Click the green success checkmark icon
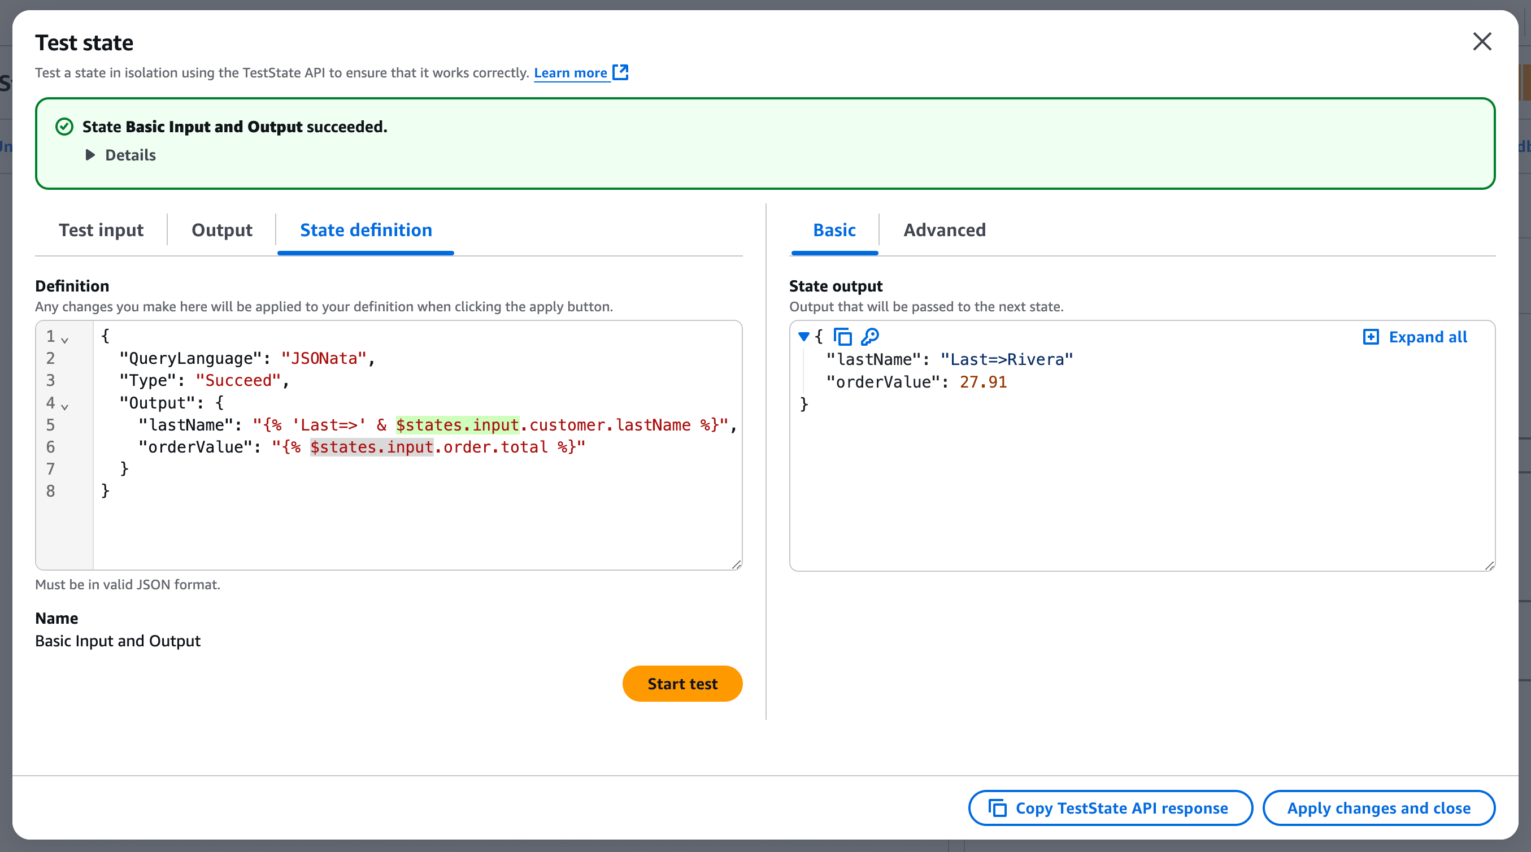This screenshot has width=1531, height=852. [x=64, y=126]
